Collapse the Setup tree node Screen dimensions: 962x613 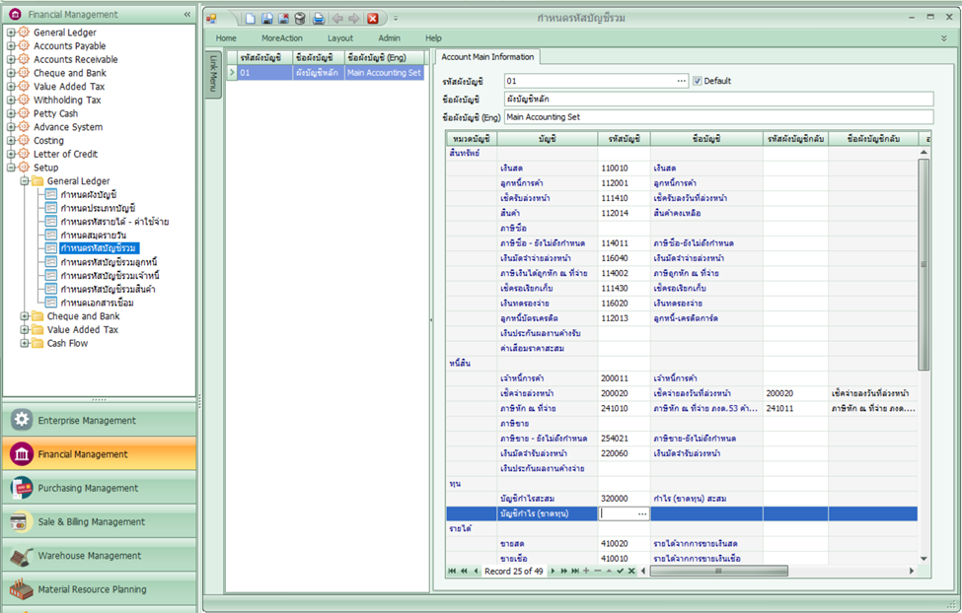point(11,168)
